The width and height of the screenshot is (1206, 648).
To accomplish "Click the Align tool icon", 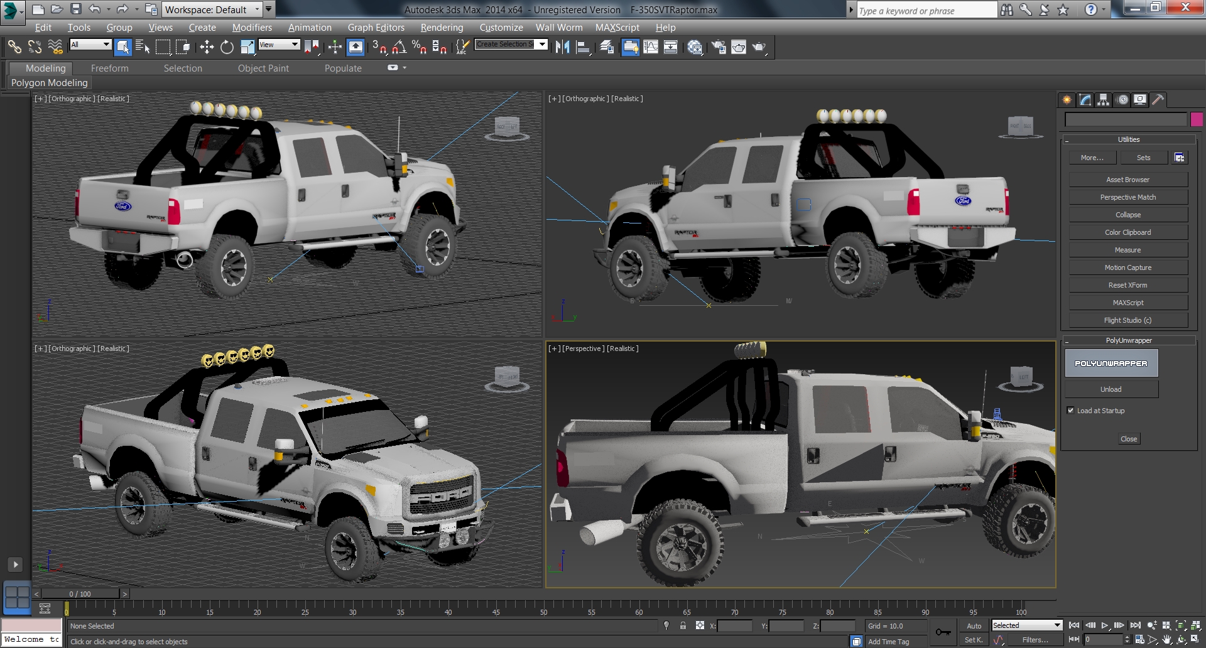I will tap(583, 46).
